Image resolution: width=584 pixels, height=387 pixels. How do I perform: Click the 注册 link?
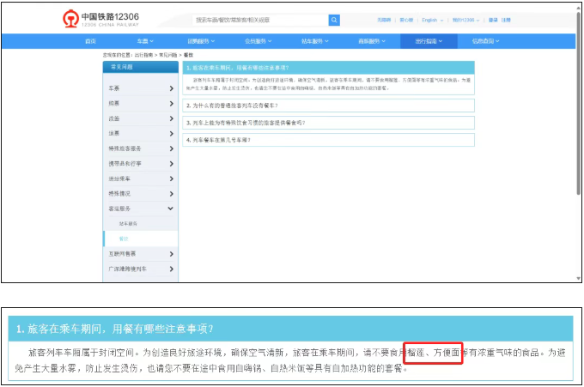(506, 19)
